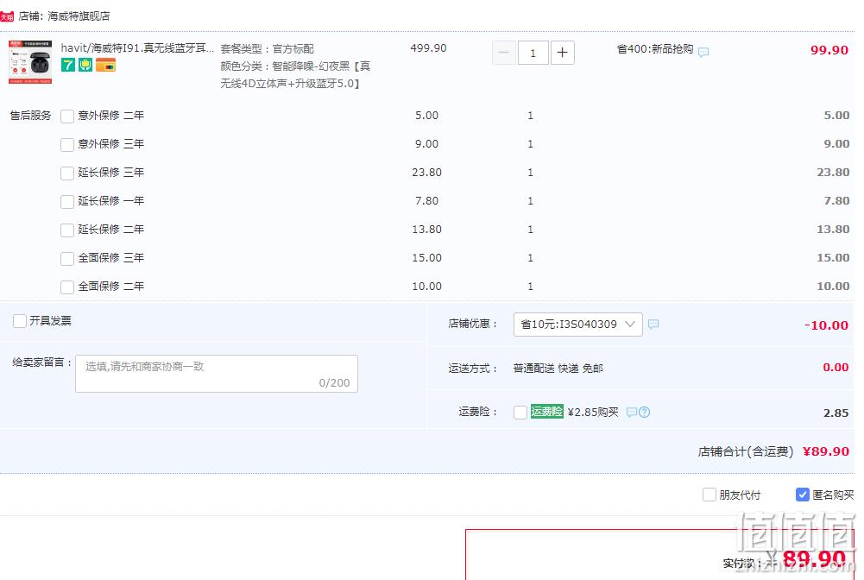Click the 普通配送 快递 免邮 shipping text
The height and width of the screenshot is (580, 864).
[x=558, y=368]
